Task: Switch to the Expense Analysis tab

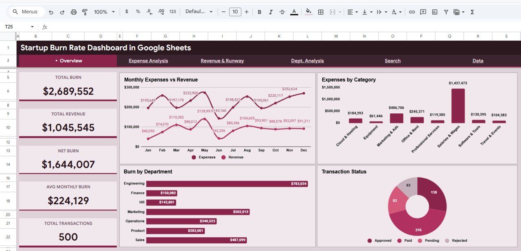Action: pos(148,61)
